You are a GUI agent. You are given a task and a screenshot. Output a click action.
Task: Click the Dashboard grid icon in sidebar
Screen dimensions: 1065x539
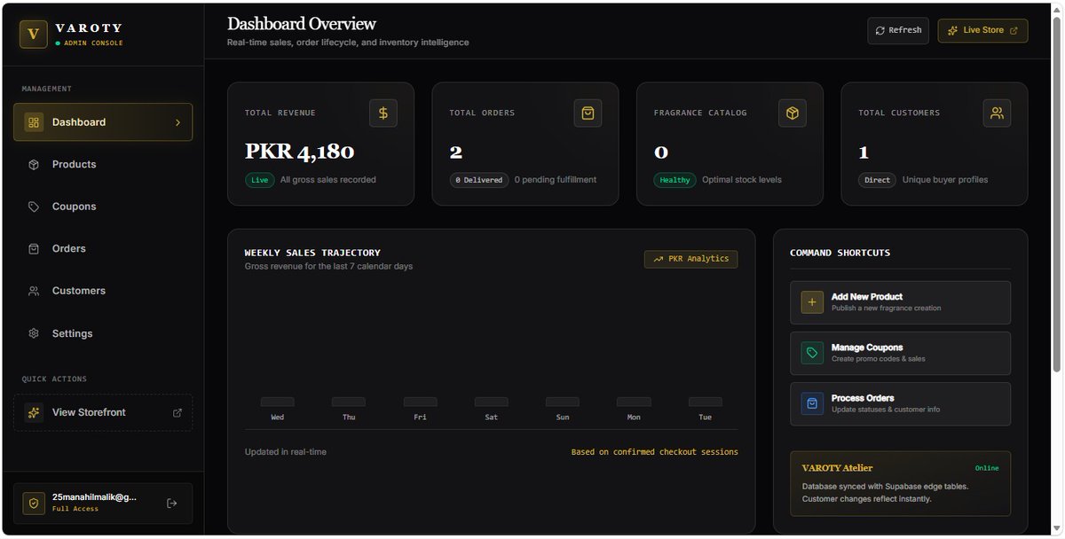(34, 122)
